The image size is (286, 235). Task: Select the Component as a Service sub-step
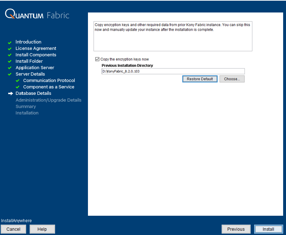(x=49, y=87)
